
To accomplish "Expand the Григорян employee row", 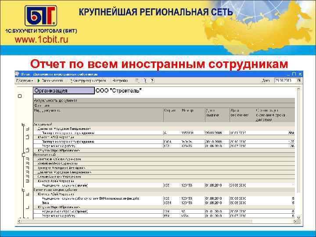I will click(28, 168).
